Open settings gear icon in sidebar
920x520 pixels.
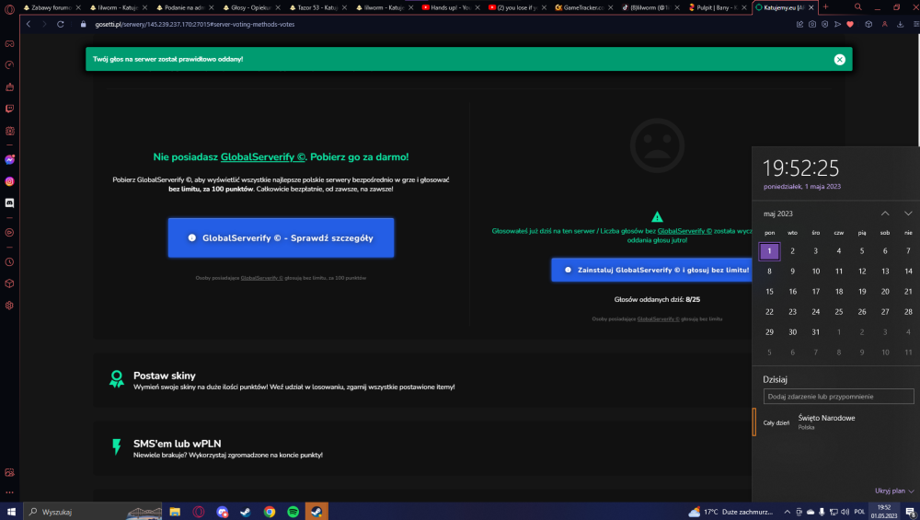tap(9, 306)
